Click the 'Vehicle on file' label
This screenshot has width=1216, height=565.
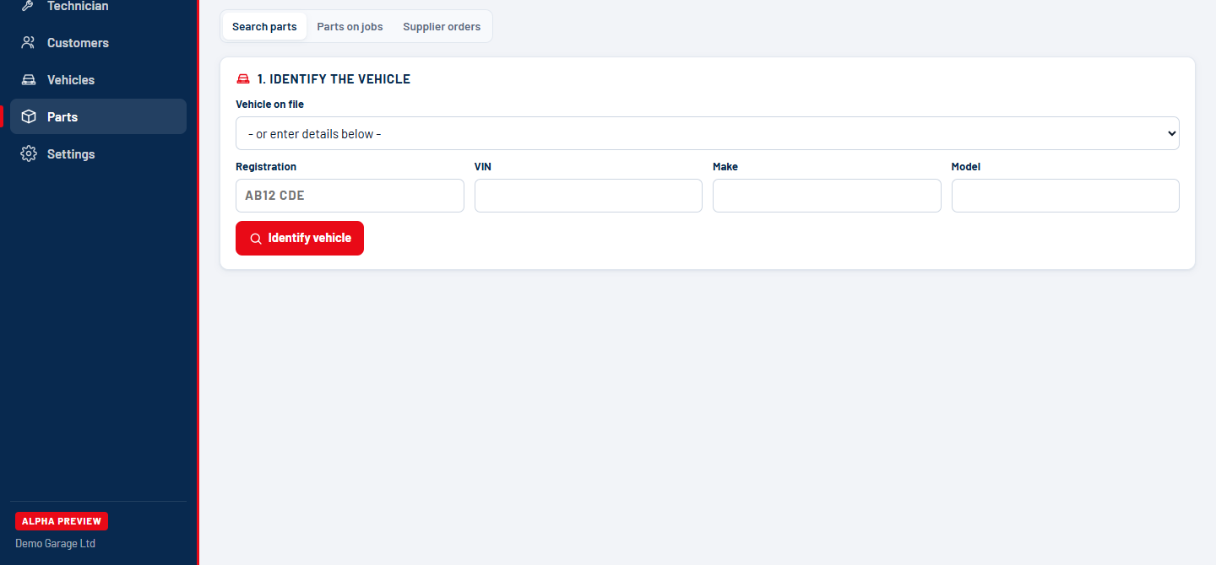tap(269, 105)
